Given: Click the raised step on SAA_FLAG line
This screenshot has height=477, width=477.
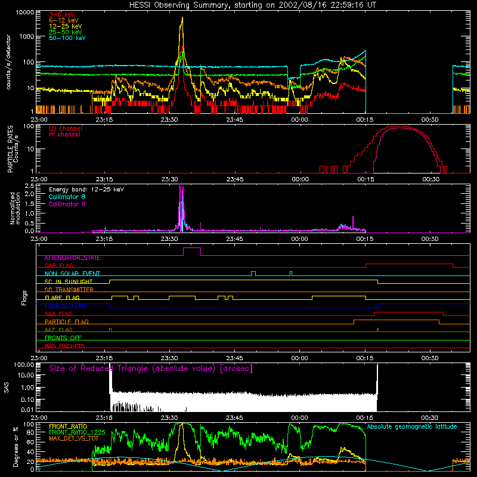Looking at the screenshot, I should tap(408, 312).
